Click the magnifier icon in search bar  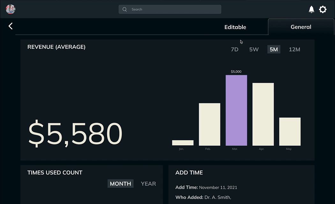(x=124, y=9)
